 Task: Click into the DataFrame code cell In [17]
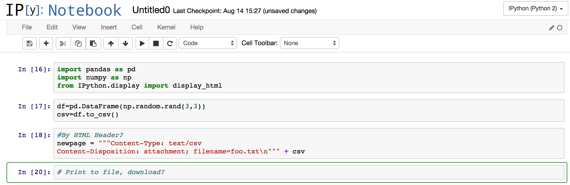point(309,110)
